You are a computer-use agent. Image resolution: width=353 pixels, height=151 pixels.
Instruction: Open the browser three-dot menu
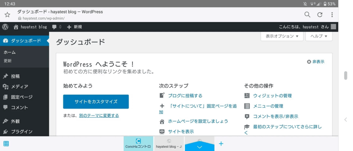click(x=332, y=14)
